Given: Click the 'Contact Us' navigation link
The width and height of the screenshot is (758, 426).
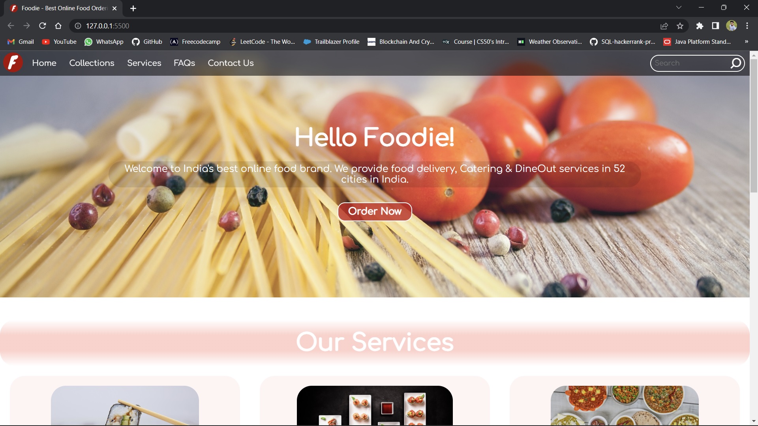Looking at the screenshot, I should tap(231, 63).
